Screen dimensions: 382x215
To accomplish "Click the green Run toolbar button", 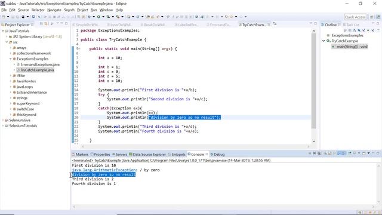I will 98,17.
